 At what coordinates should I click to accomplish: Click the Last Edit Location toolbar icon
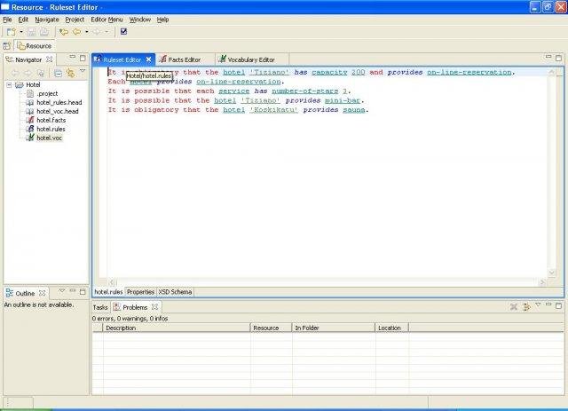pos(64,32)
